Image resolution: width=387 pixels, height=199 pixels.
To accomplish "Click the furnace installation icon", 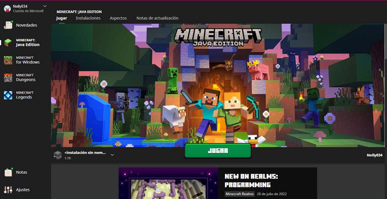I will pyautogui.click(x=58, y=155).
